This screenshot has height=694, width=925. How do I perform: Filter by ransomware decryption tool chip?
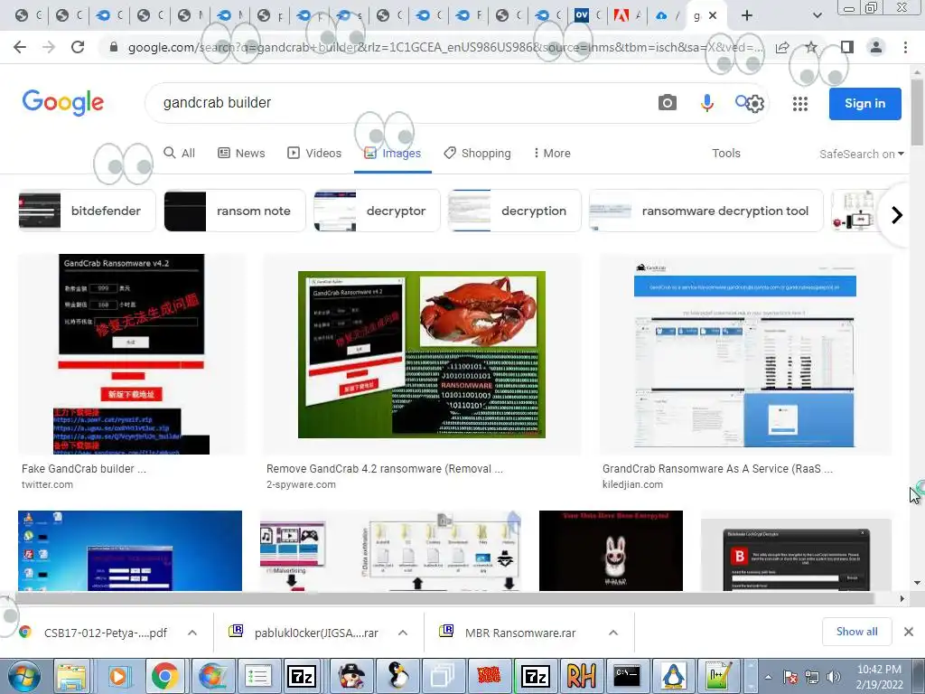click(x=706, y=211)
